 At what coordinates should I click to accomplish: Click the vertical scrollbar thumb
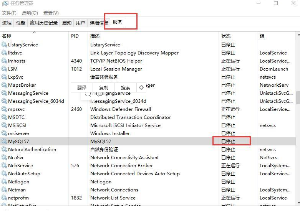298,97
